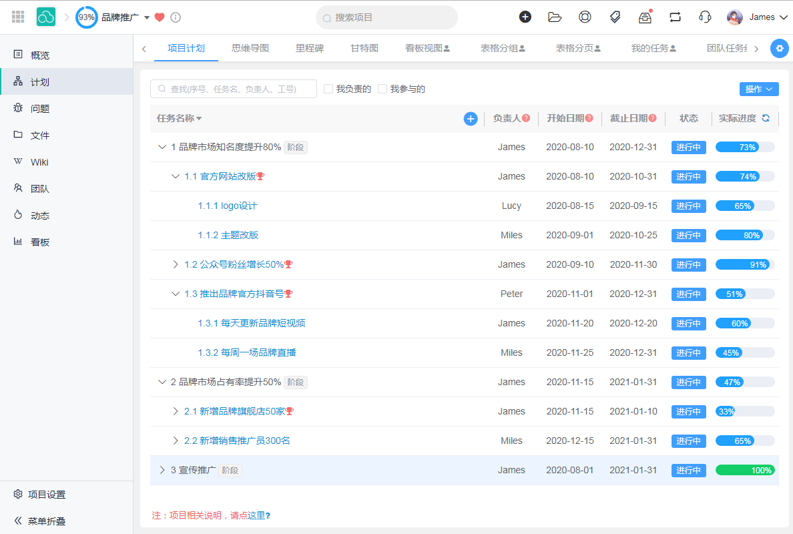The height and width of the screenshot is (534, 793).
Task: Open the folder icon beside the create button
Action: [555, 17]
